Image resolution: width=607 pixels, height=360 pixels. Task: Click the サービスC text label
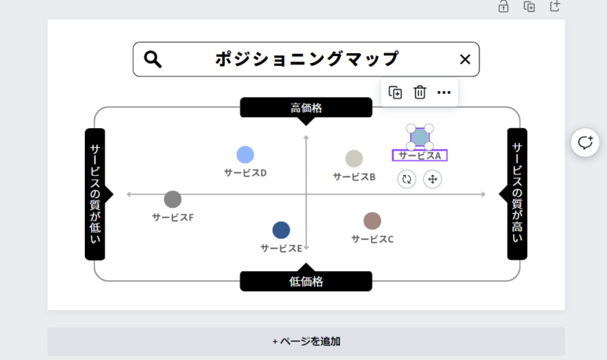(372, 239)
